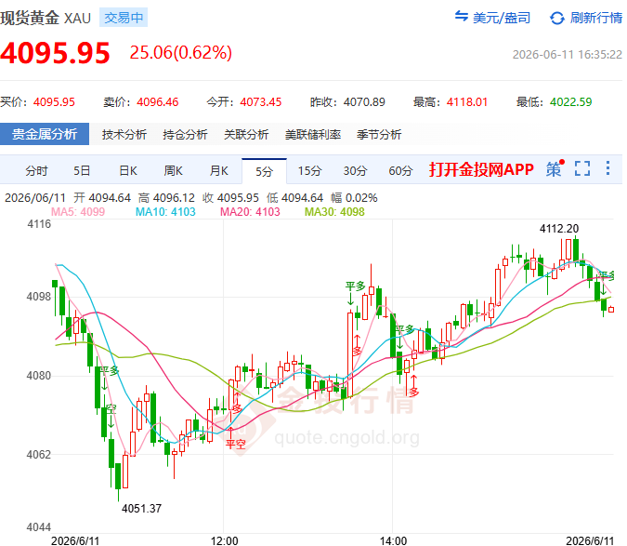627x546 pixels.
Task: Click 刷新行情 refresh link
Action: click(x=595, y=18)
